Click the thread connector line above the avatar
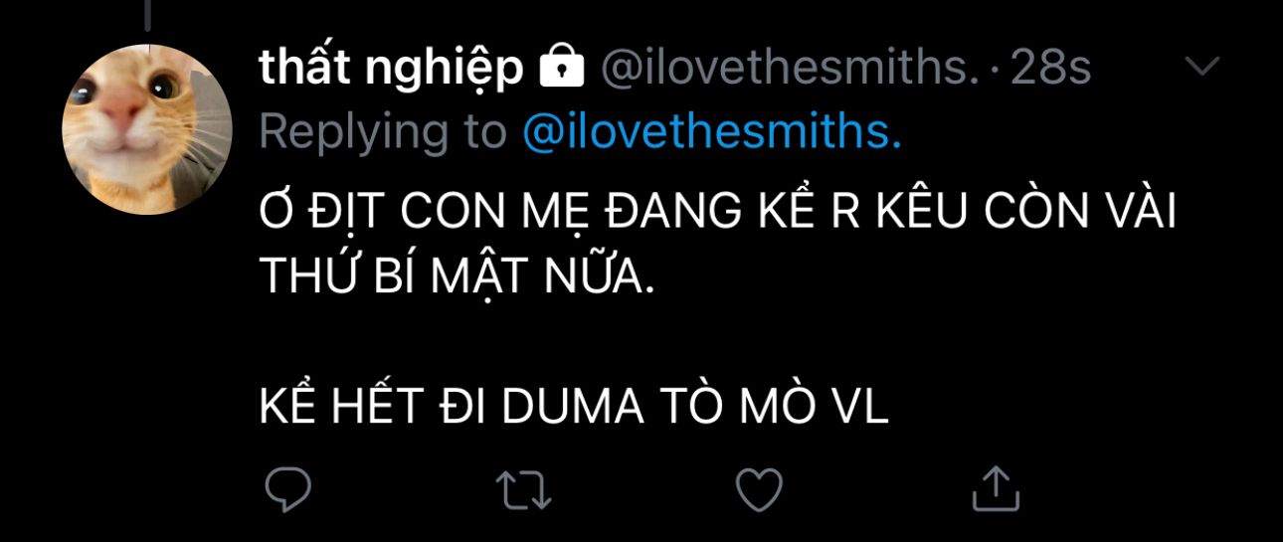The width and height of the screenshot is (1283, 542). (x=147, y=14)
